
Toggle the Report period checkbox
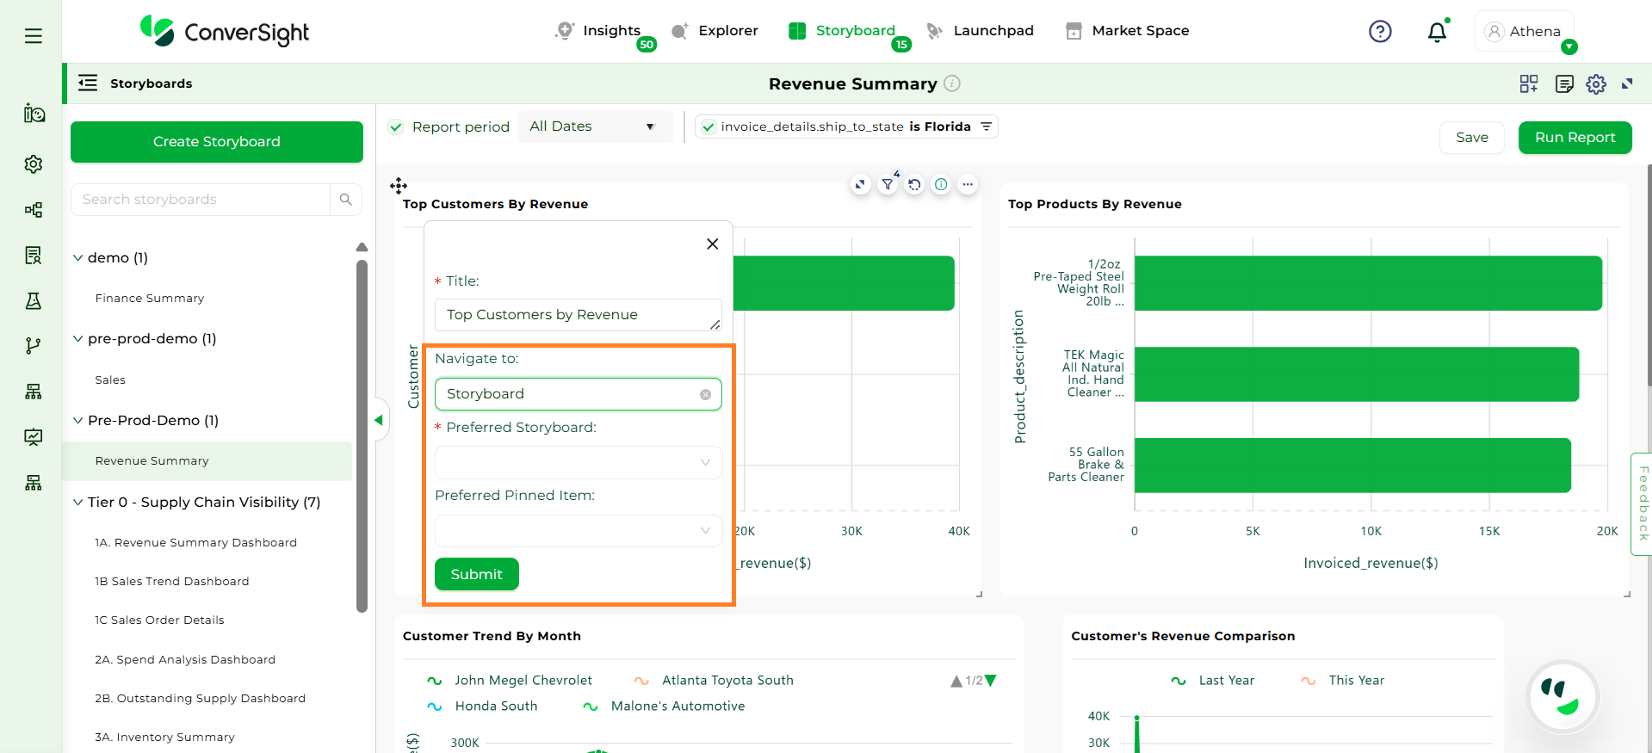point(396,127)
